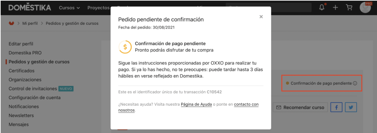This screenshot has width=377, height=133.
Task: Open Certificados in sidebar
Action: (22, 71)
